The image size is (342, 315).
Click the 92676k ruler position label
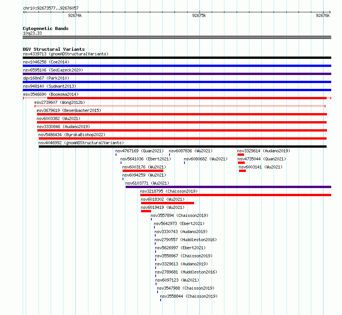pos(323,15)
